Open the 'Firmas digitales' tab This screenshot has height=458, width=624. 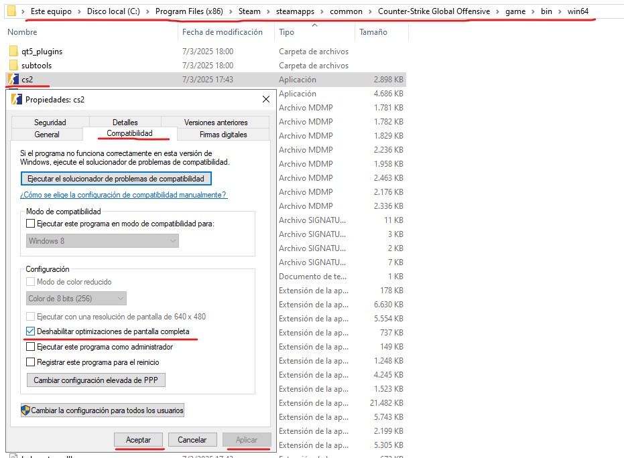click(223, 135)
